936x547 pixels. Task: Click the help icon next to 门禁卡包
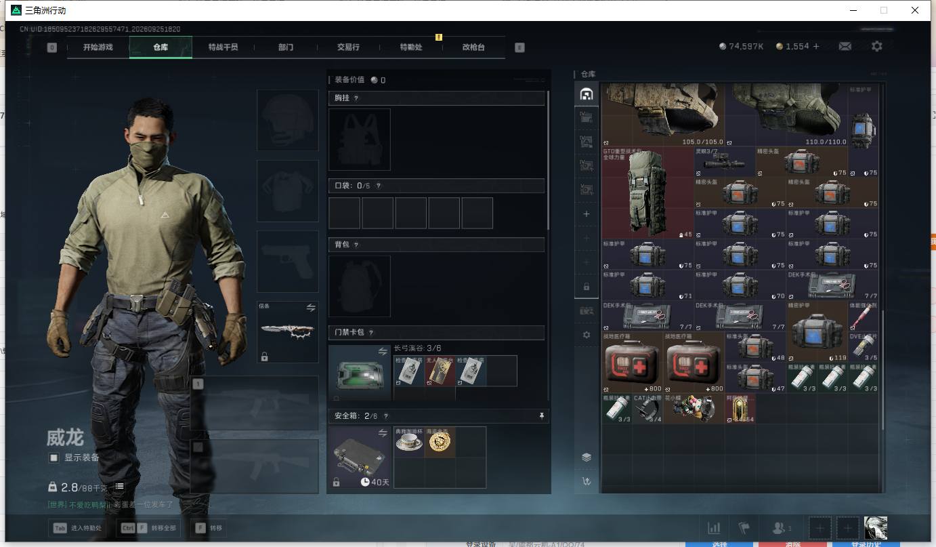click(371, 333)
